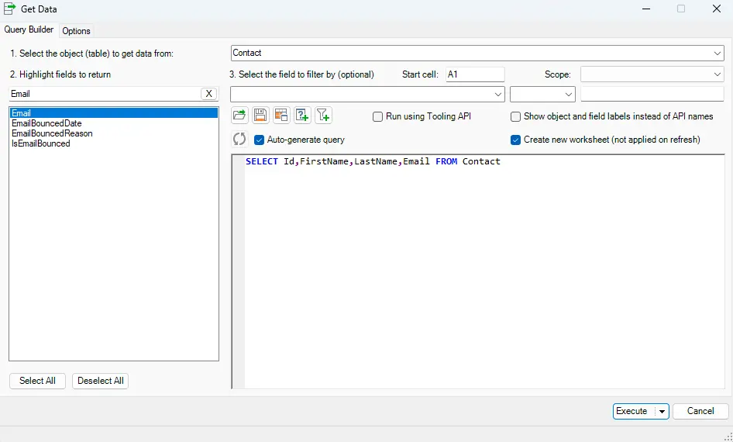Click the add filter funnel icon

(323, 116)
